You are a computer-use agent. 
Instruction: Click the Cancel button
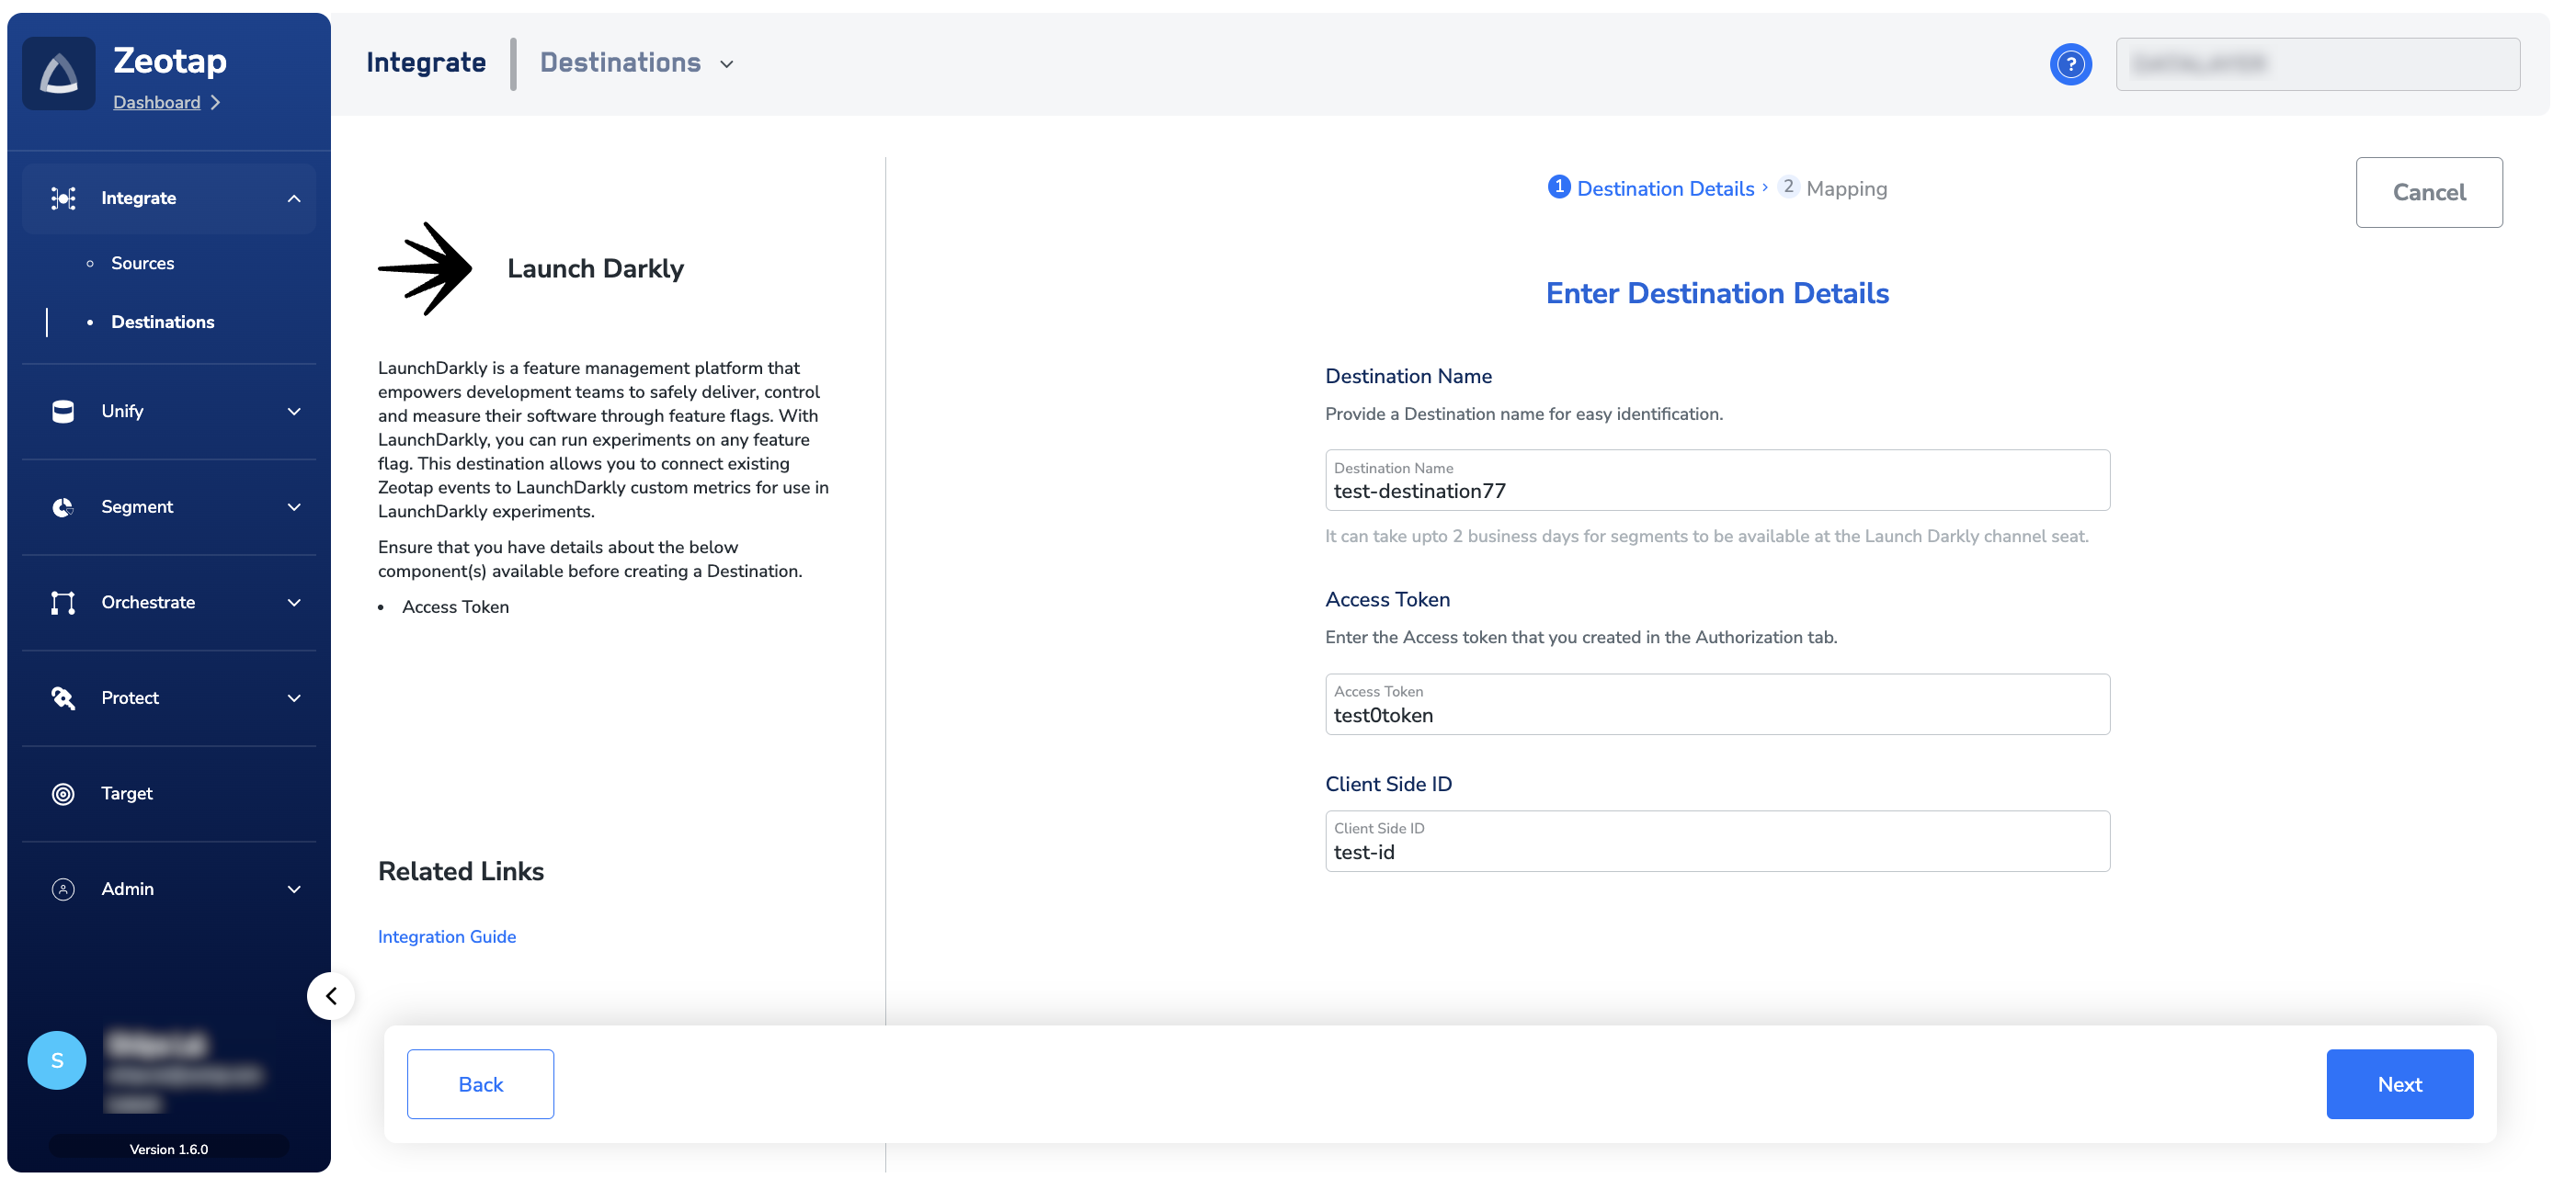(2427, 192)
